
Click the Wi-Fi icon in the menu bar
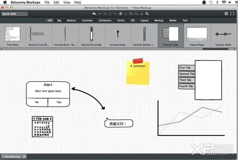(224, 2)
